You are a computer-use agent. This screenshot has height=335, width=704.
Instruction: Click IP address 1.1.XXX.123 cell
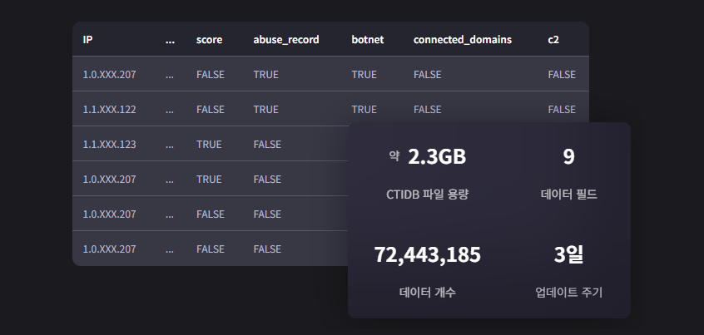pyautogui.click(x=109, y=144)
